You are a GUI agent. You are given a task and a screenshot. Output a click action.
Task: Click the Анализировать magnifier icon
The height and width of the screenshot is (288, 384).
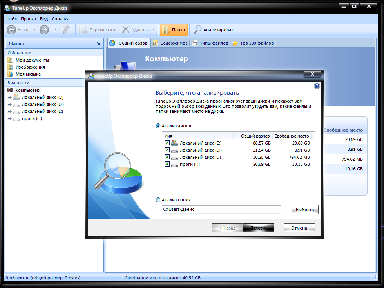[x=197, y=30]
